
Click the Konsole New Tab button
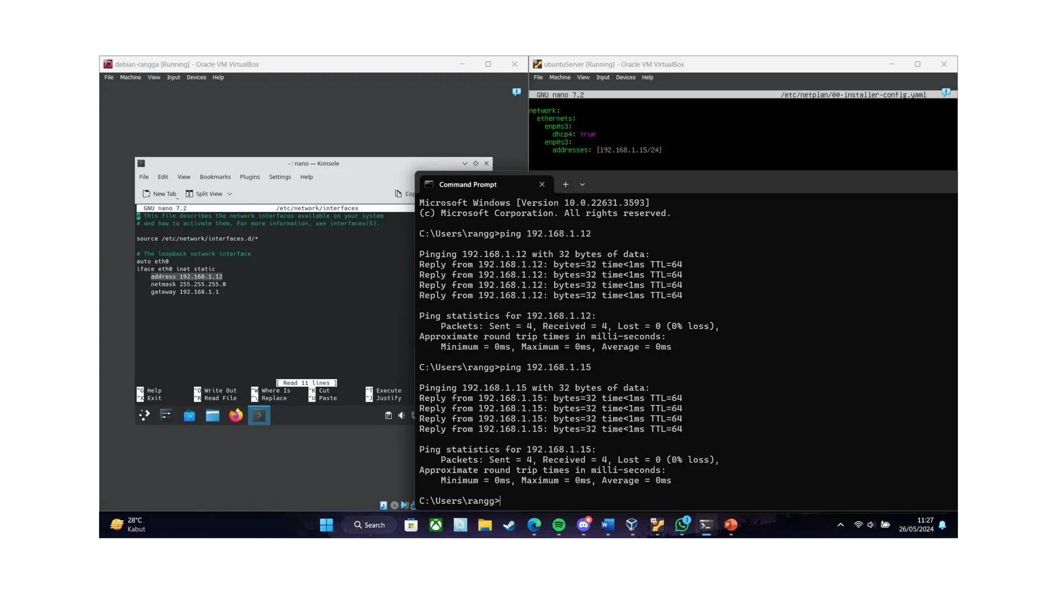pos(159,194)
